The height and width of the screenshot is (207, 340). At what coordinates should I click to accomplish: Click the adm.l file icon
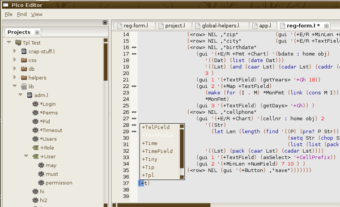(x=29, y=95)
